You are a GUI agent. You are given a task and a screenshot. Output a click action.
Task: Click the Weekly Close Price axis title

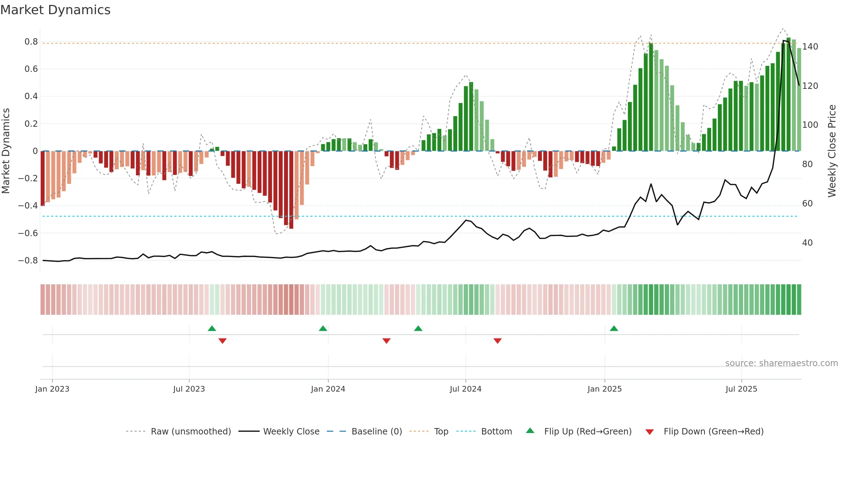[832, 151]
